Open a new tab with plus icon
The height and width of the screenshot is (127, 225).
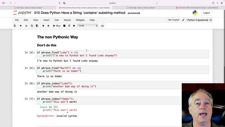218,3
